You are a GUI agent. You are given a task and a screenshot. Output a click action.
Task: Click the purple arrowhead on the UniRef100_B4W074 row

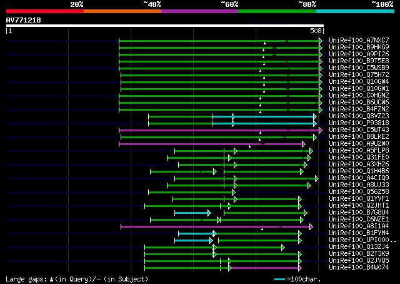pyautogui.click(x=300, y=268)
